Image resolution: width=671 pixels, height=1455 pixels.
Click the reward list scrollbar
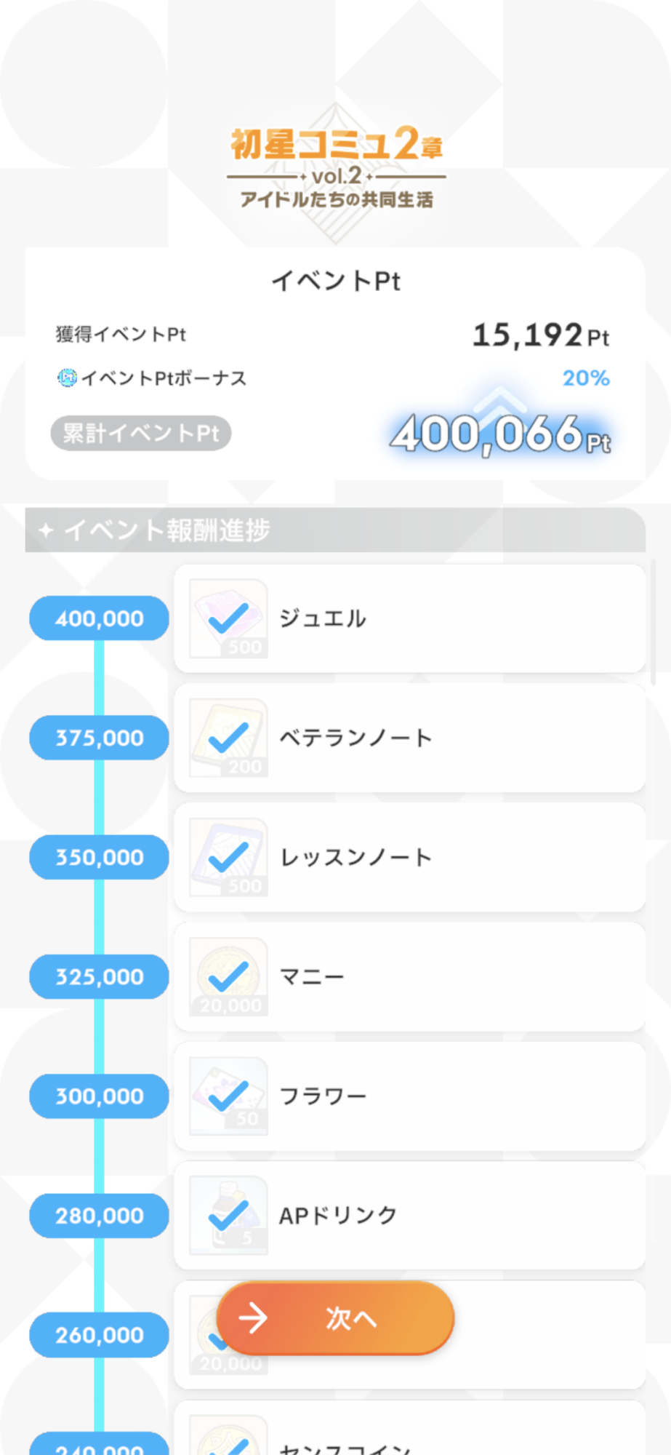click(x=653, y=623)
